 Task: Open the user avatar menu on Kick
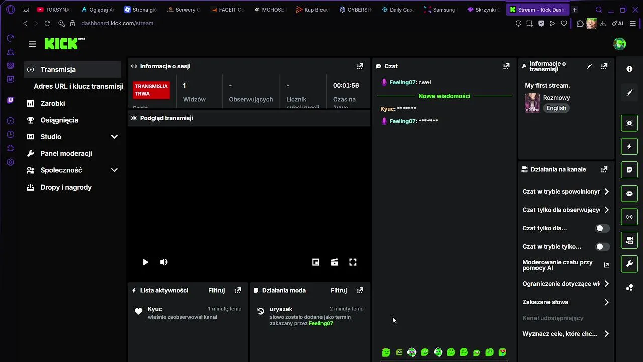(x=619, y=44)
